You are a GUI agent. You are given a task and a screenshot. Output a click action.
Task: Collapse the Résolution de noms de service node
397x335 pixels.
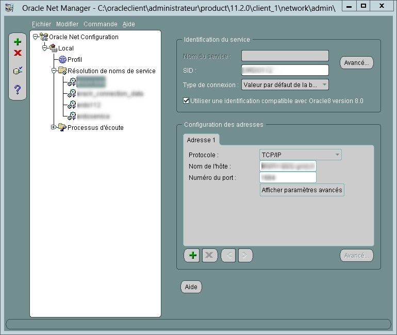(x=53, y=71)
